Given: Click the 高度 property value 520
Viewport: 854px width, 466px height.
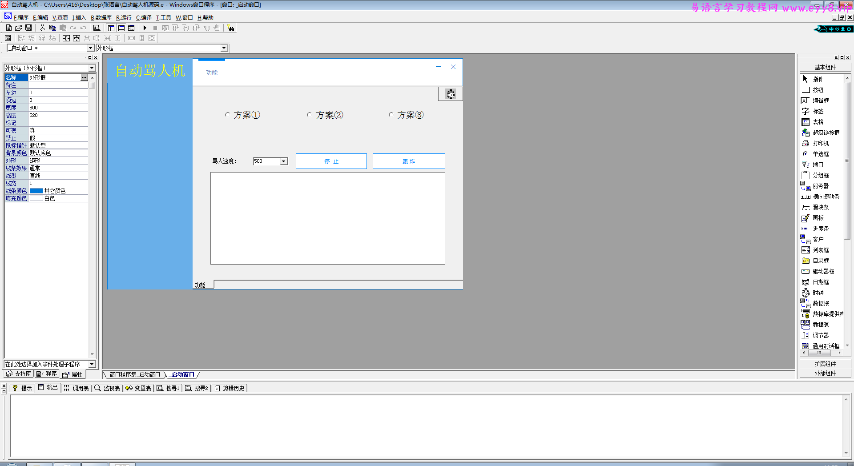Looking at the screenshot, I should point(58,115).
